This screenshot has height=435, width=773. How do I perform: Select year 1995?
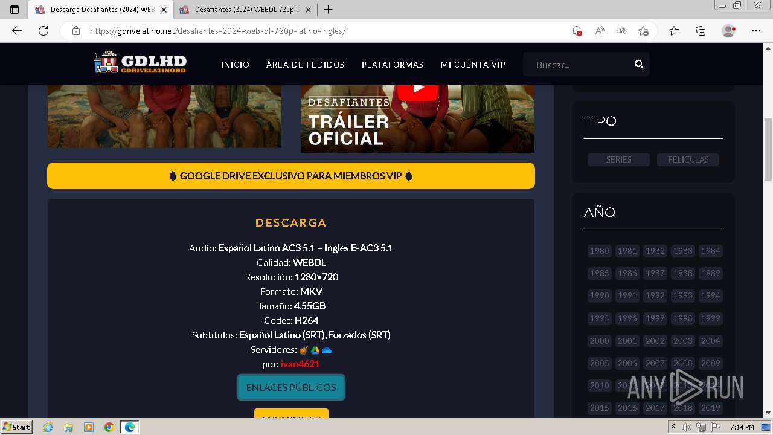[599, 318]
